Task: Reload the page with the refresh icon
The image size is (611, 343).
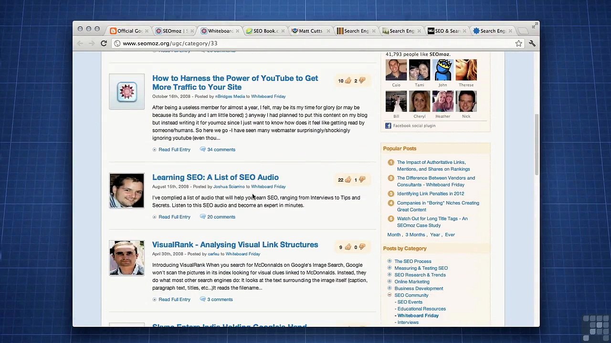Action: point(104,43)
